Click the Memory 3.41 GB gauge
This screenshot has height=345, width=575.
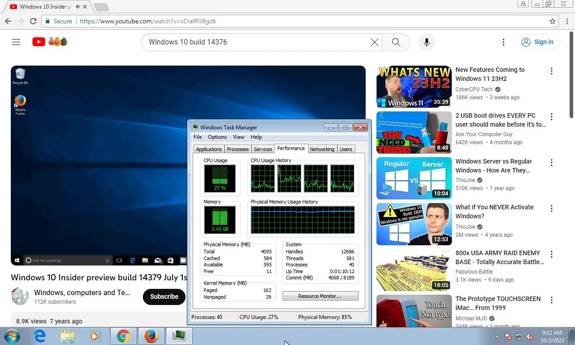pyautogui.click(x=220, y=220)
